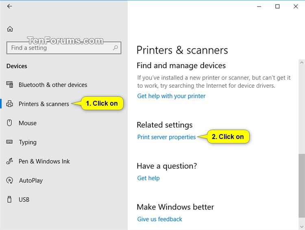Open Print server properties link

point(166,137)
